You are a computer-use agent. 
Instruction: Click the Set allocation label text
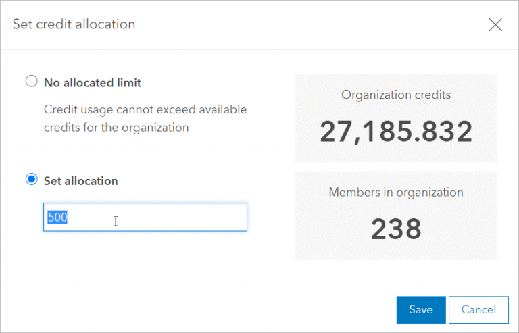click(80, 181)
